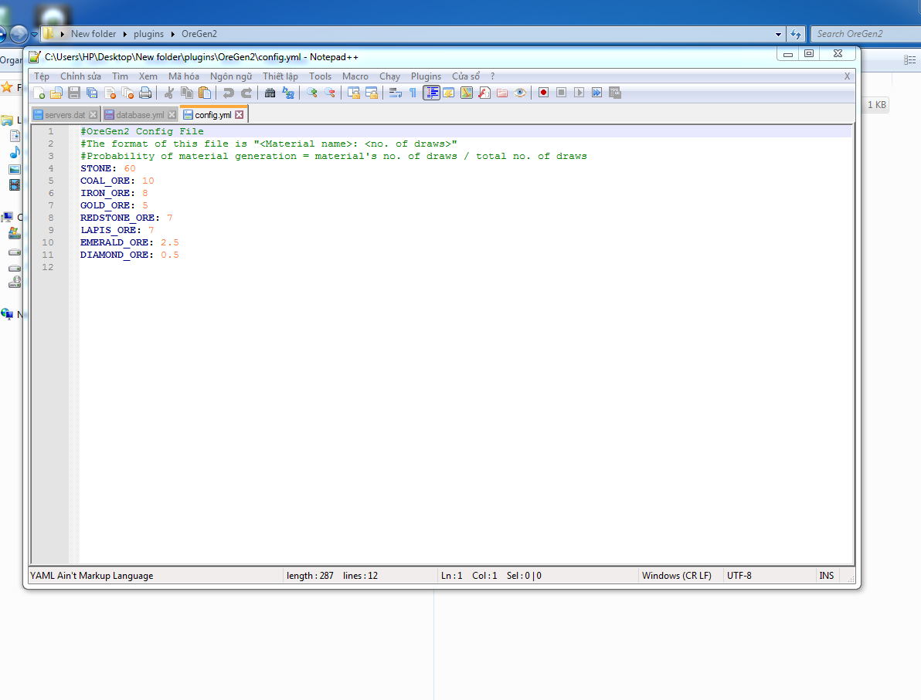Click the Save file toolbar icon
The height and width of the screenshot is (700, 921).
point(74,93)
